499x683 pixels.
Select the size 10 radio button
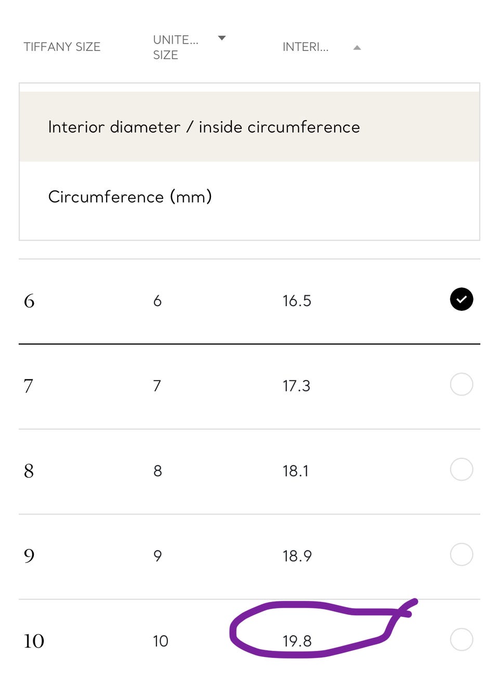click(x=461, y=640)
